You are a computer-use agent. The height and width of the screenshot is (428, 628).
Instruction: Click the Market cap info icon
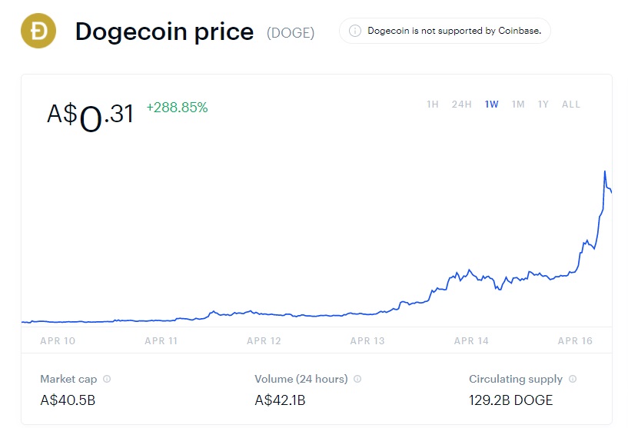point(107,379)
